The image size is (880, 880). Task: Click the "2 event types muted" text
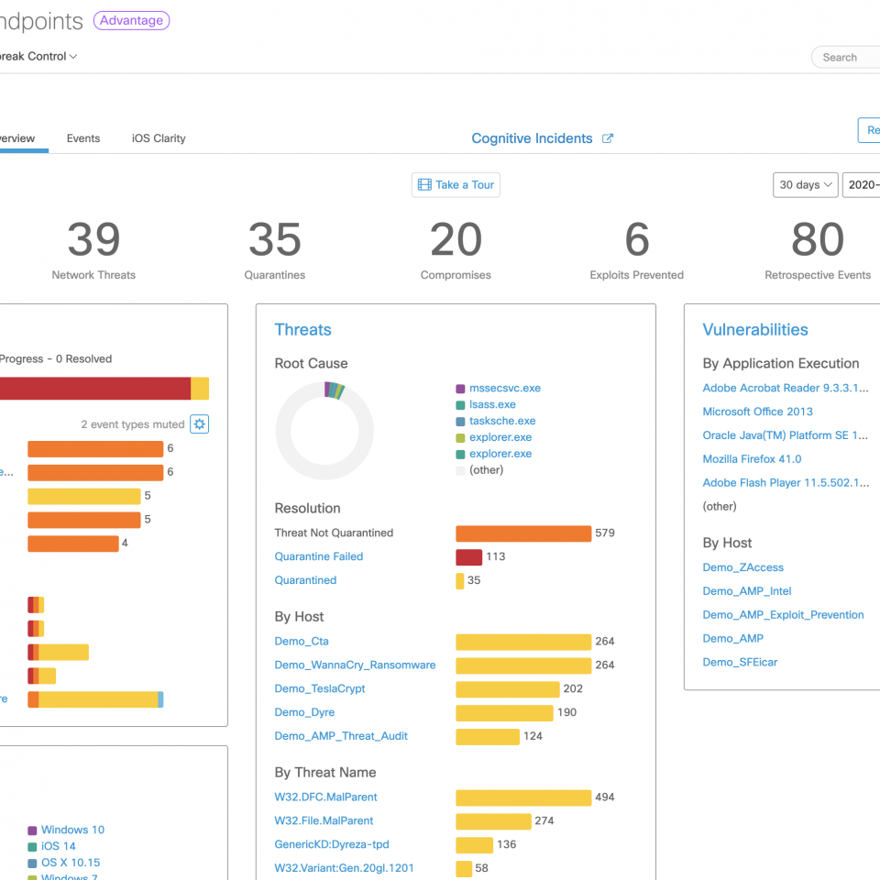(x=132, y=424)
